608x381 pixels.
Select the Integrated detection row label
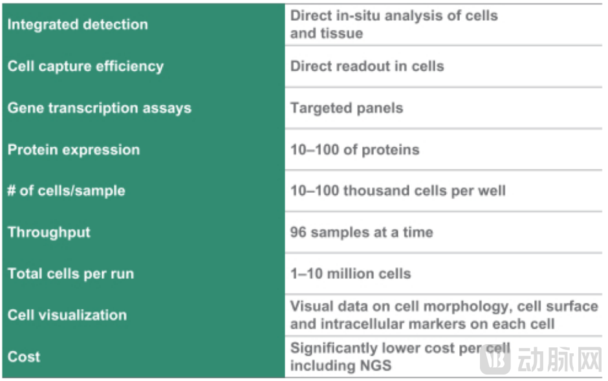click(x=78, y=25)
